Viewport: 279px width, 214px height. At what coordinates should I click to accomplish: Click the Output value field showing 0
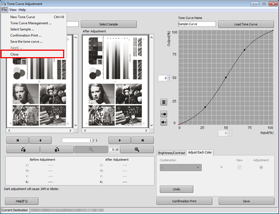pyautogui.click(x=162, y=78)
